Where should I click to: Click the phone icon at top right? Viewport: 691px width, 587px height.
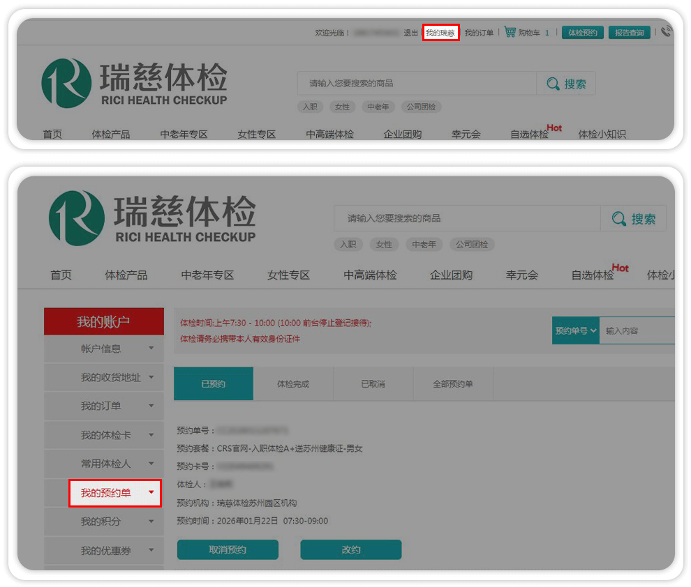(x=666, y=32)
